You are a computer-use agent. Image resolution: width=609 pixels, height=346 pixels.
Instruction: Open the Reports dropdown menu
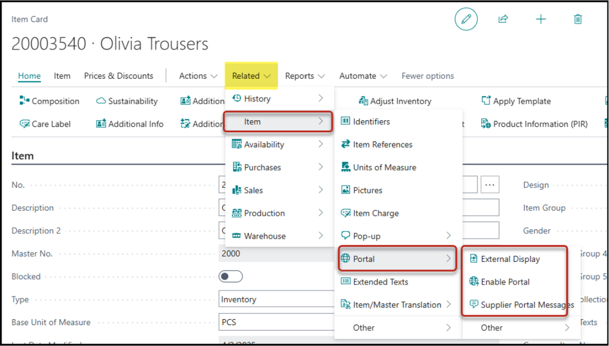pyautogui.click(x=305, y=76)
